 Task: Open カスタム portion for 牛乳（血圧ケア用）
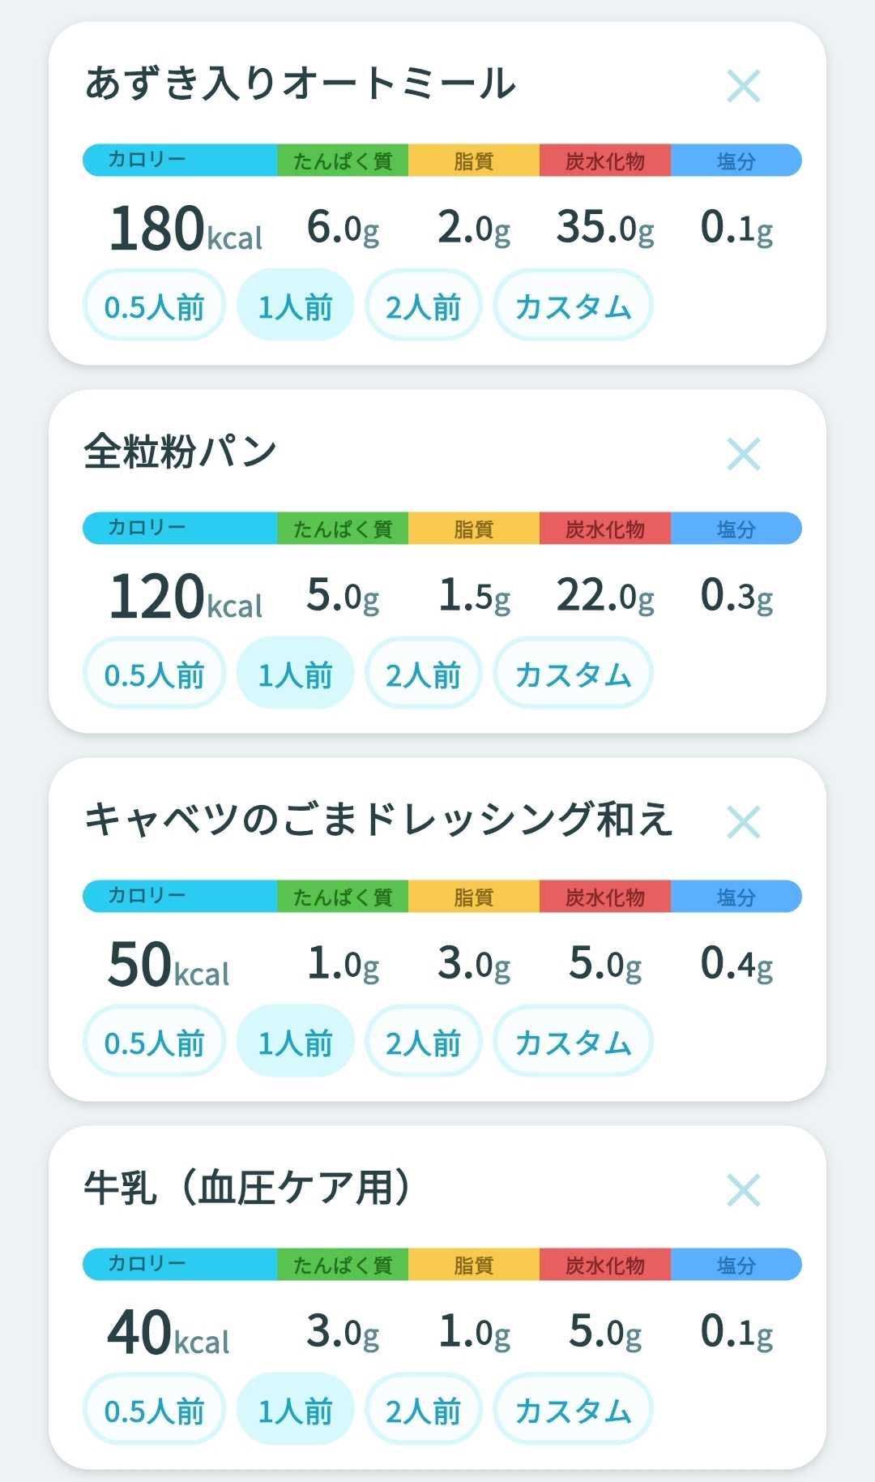573,1409
